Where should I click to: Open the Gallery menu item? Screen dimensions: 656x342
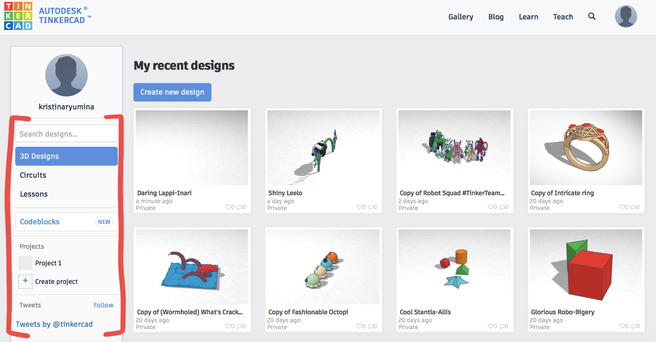click(x=461, y=17)
